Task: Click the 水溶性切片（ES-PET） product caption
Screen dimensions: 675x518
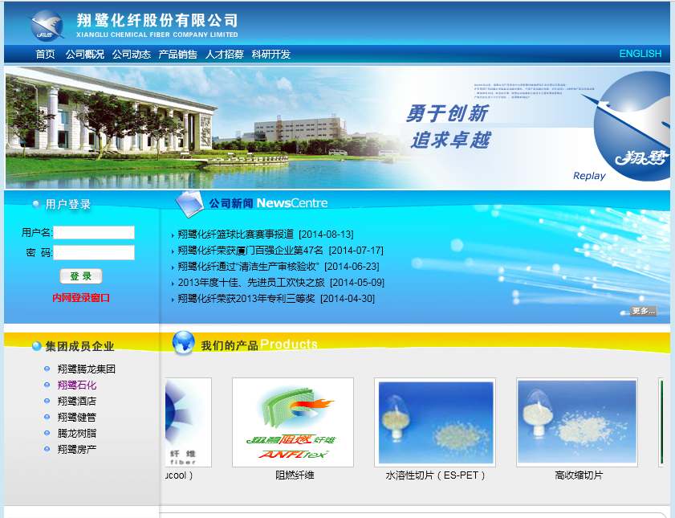Action: click(x=435, y=475)
